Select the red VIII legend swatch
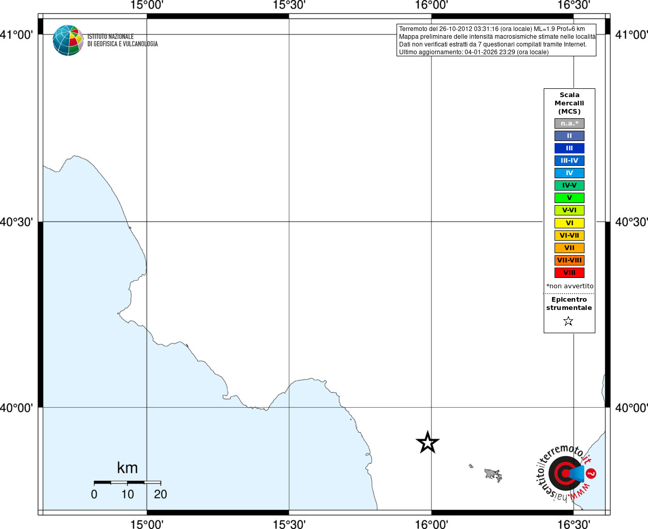The image size is (648, 529). pyautogui.click(x=570, y=273)
